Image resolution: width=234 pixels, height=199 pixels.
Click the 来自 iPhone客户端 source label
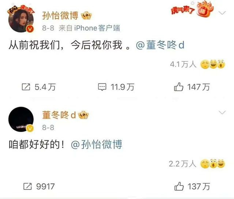pyautogui.click(x=89, y=28)
